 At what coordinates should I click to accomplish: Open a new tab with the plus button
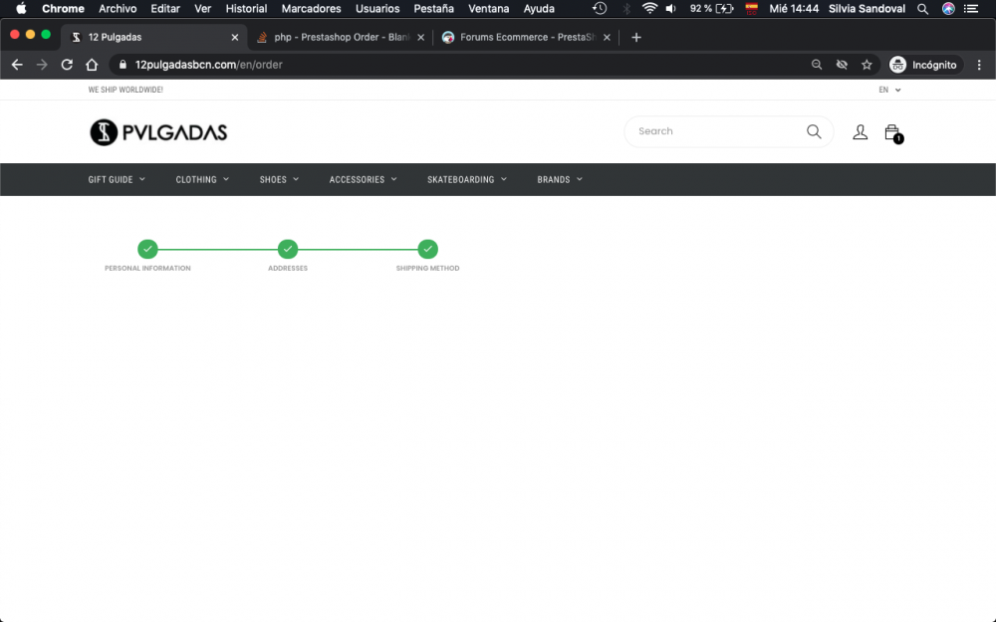pyautogui.click(x=635, y=38)
